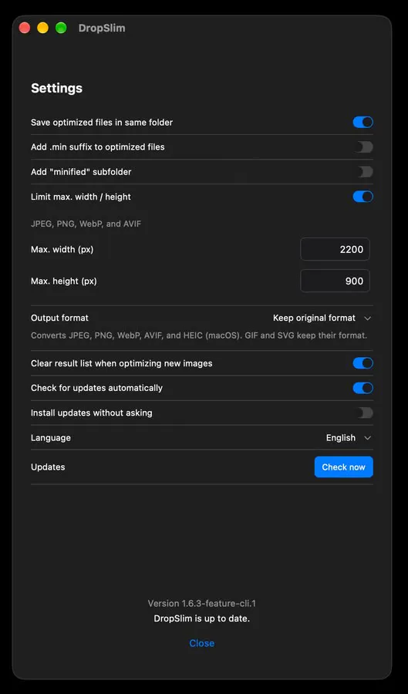This screenshot has width=408, height=694.
Task: Click the green full-screen window button
Action: coord(61,28)
